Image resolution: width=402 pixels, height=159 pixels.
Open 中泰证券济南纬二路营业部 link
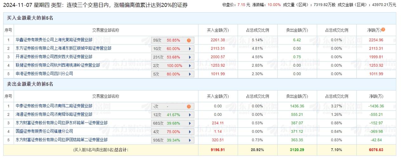click(54, 106)
